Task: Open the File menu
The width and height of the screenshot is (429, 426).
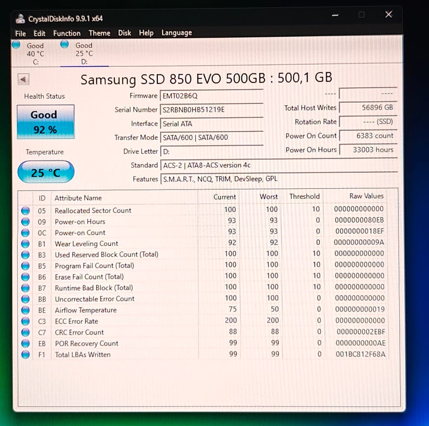Action: pyautogui.click(x=21, y=34)
